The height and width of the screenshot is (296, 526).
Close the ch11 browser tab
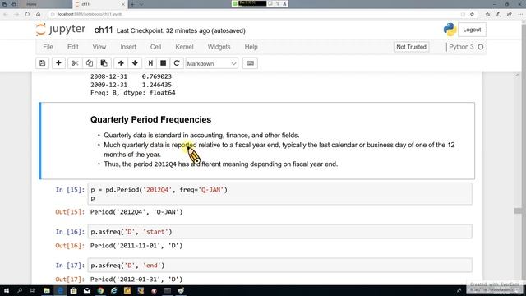122,4
